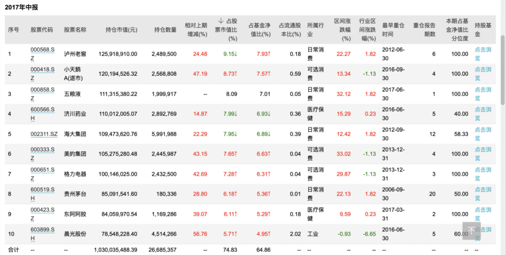The width and height of the screenshot is (506, 255).
Task: Click the 重仓报告期数 column header
Action: 424,29
